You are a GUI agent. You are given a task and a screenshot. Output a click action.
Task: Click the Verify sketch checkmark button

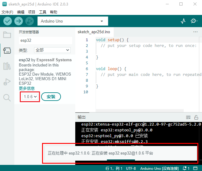coord(8,21)
